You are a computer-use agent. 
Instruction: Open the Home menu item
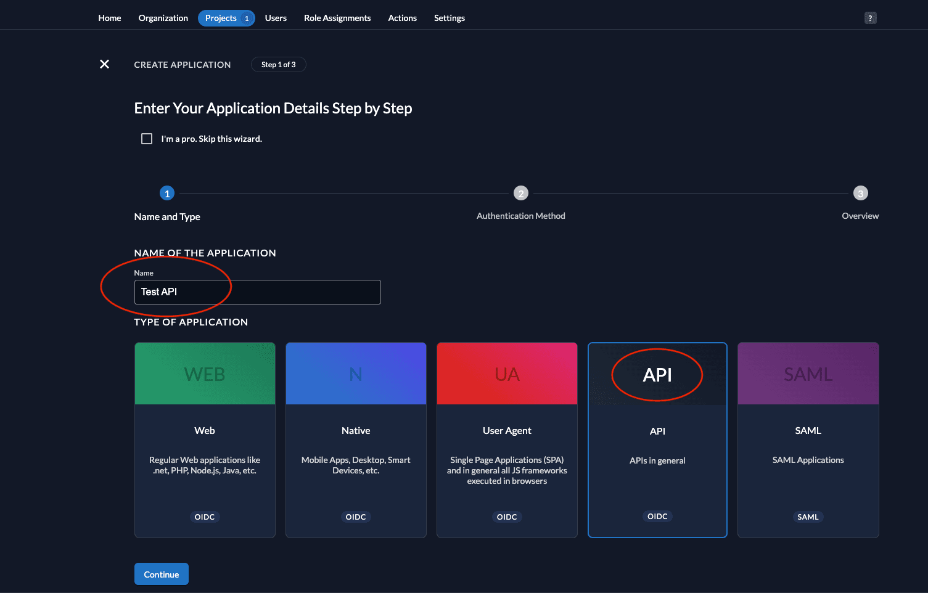click(x=110, y=18)
